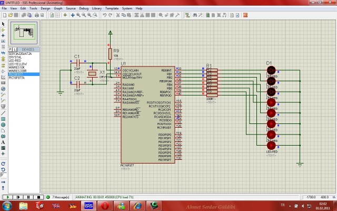Open the Graph menu
The width and height of the screenshot is (337, 211).
(58, 8)
